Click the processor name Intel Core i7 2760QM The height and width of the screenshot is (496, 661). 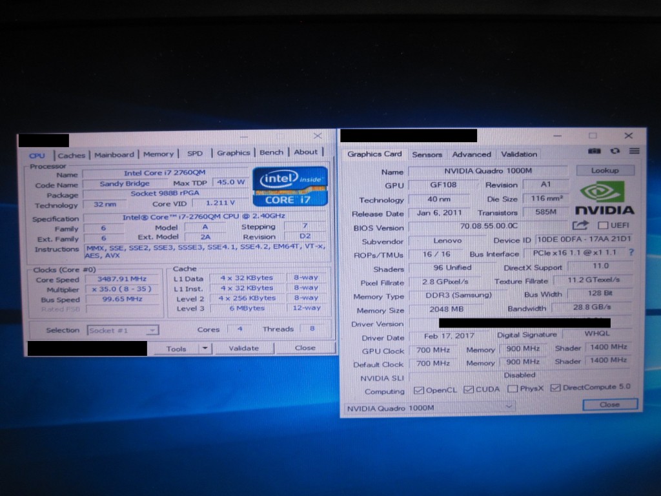165,172
